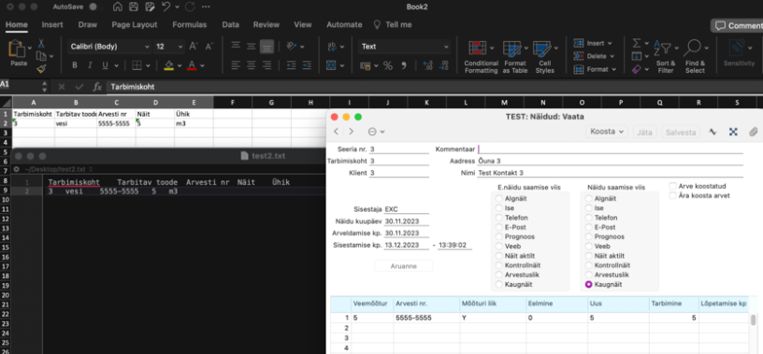Click the increase decimal icon
Viewport: 763px width, 354px height.
(427, 65)
